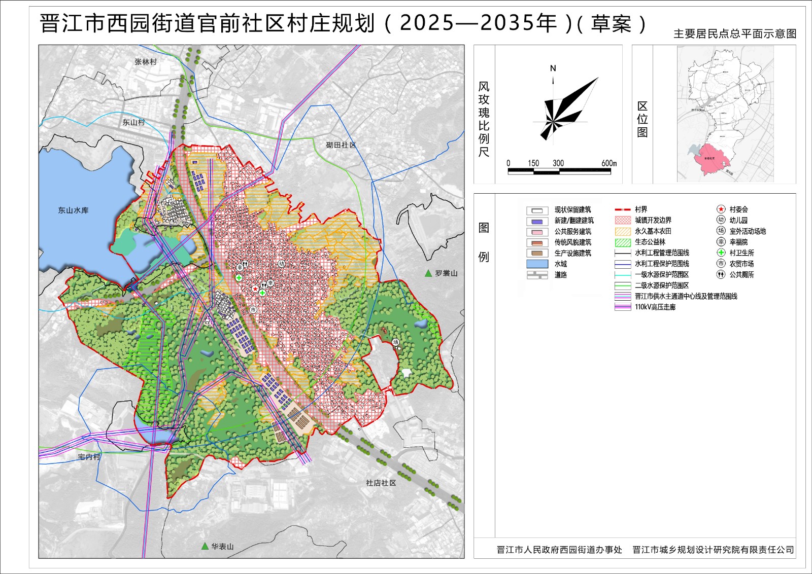Select the 室外活动场地 legend icon

pos(721,231)
